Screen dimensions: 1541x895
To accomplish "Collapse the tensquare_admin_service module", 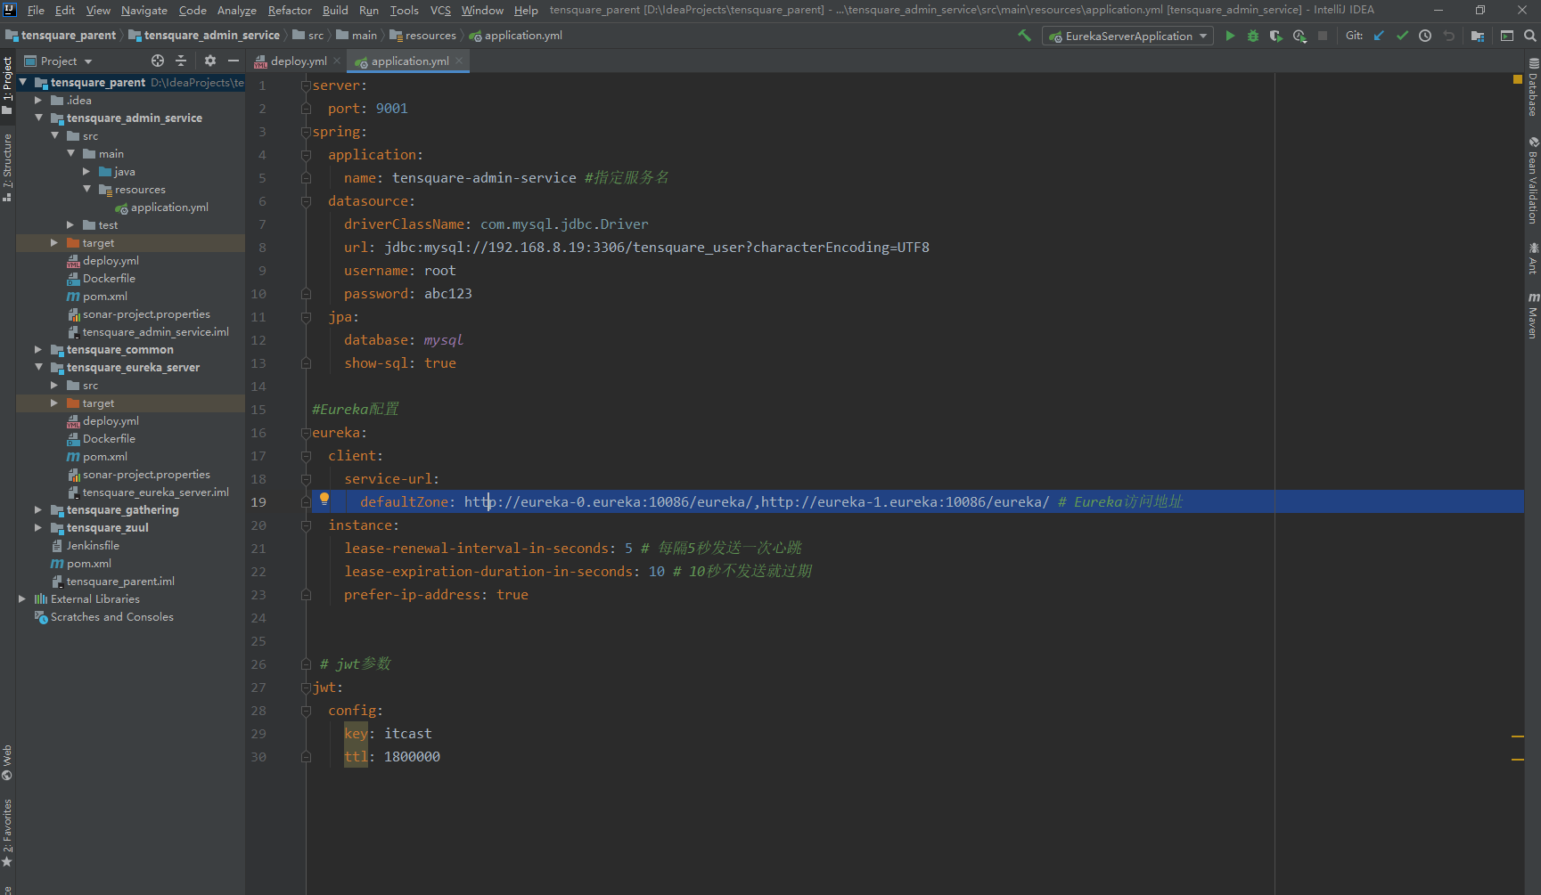I will [x=38, y=118].
